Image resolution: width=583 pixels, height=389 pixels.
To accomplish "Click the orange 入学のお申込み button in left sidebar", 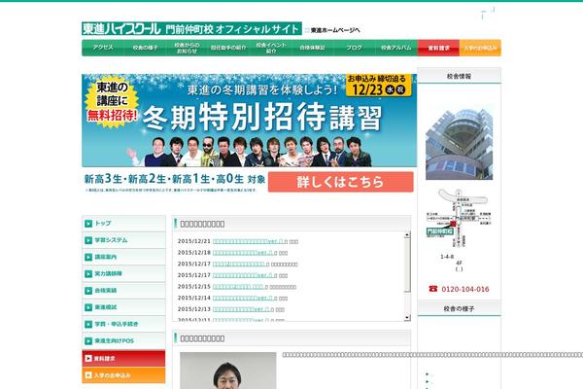I will (x=123, y=375).
